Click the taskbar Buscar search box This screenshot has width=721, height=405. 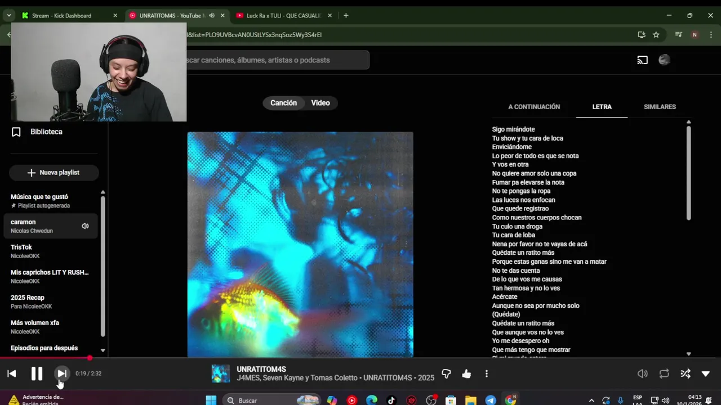pyautogui.click(x=272, y=400)
